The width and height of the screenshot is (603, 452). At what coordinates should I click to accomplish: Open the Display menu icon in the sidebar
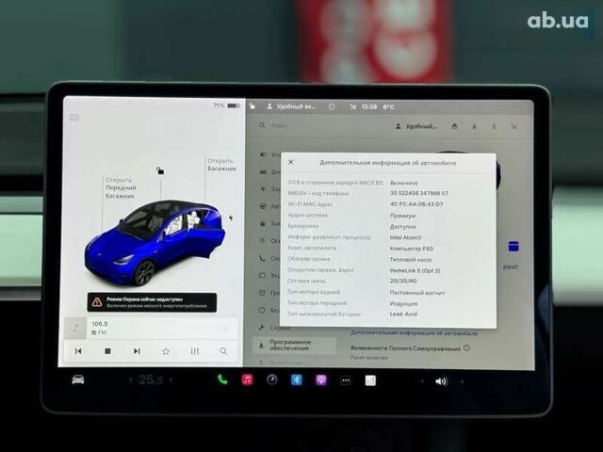click(x=262, y=275)
